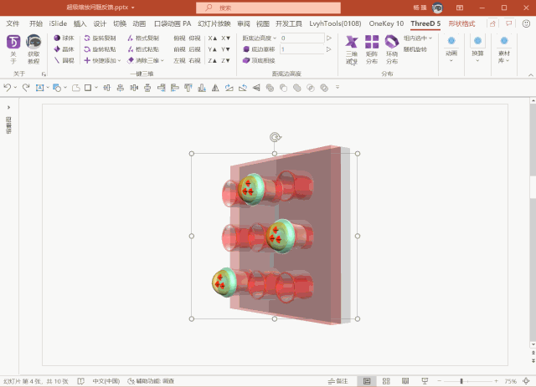Redo the last action

(x=26, y=88)
